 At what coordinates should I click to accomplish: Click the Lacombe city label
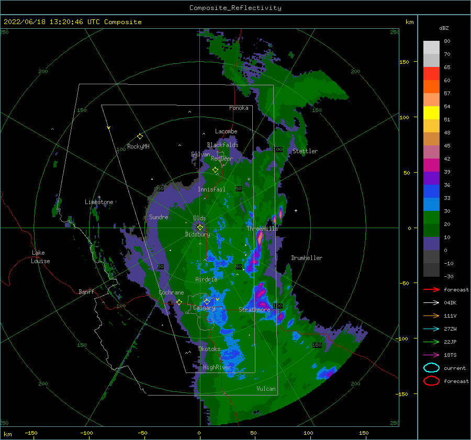point(226,131)
